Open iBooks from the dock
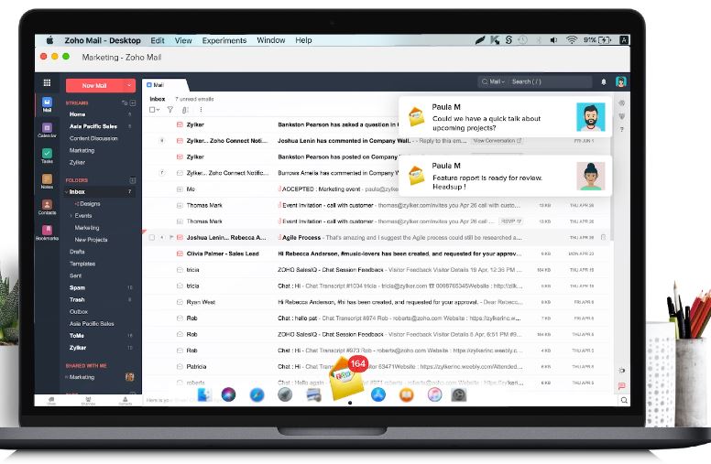711x464 pixels. [406, 395]
